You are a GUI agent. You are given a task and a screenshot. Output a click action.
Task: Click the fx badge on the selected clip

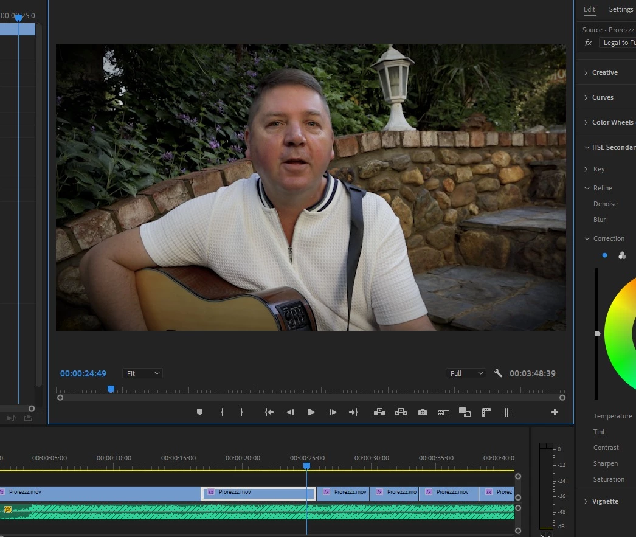[211, 492]
